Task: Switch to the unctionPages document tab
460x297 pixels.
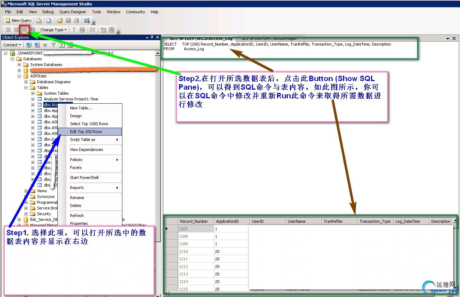Action: (271, 38)
